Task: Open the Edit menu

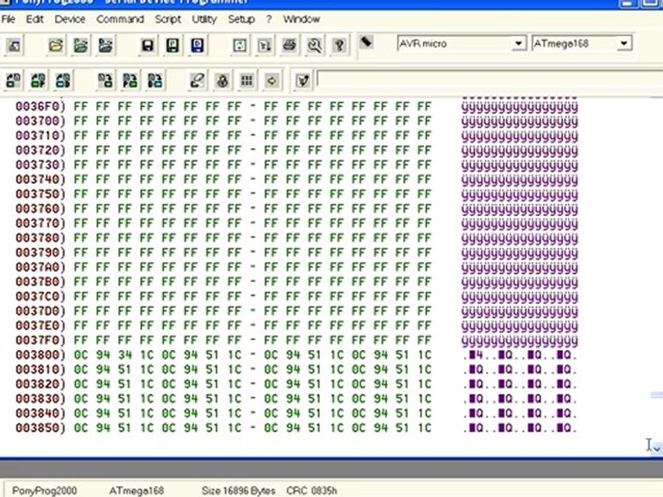Action: (x=35, y=19)
